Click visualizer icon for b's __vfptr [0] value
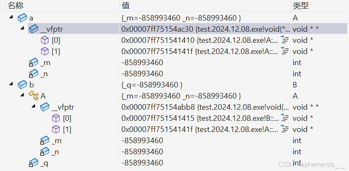The image size is (349, 171). tap(285, 118)
